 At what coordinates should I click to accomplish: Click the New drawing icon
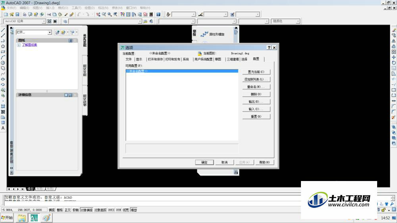pos(6,14)
